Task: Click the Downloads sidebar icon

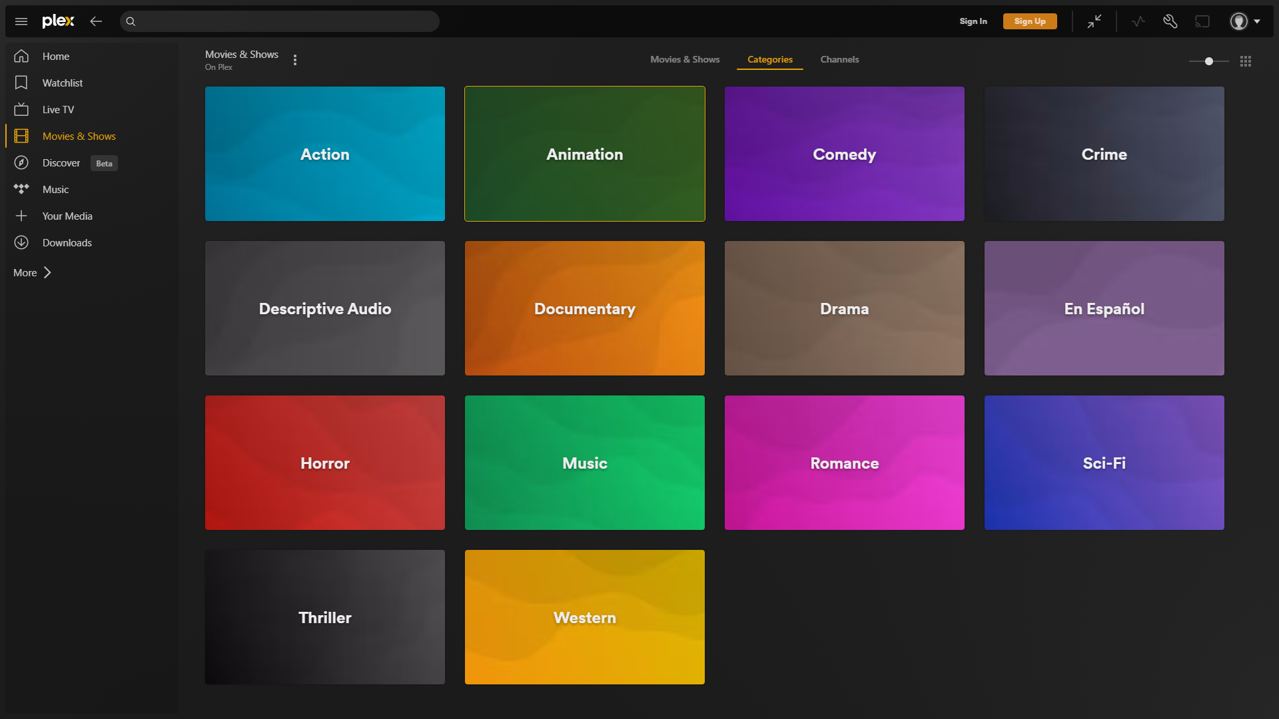Action: coord(21,242)
